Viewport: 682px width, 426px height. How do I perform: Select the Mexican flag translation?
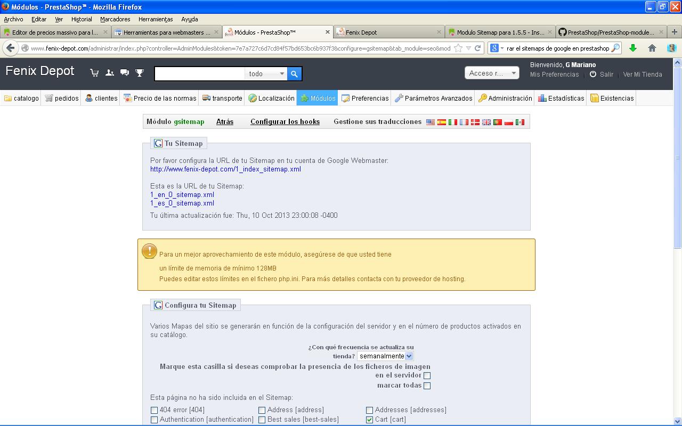520,122
